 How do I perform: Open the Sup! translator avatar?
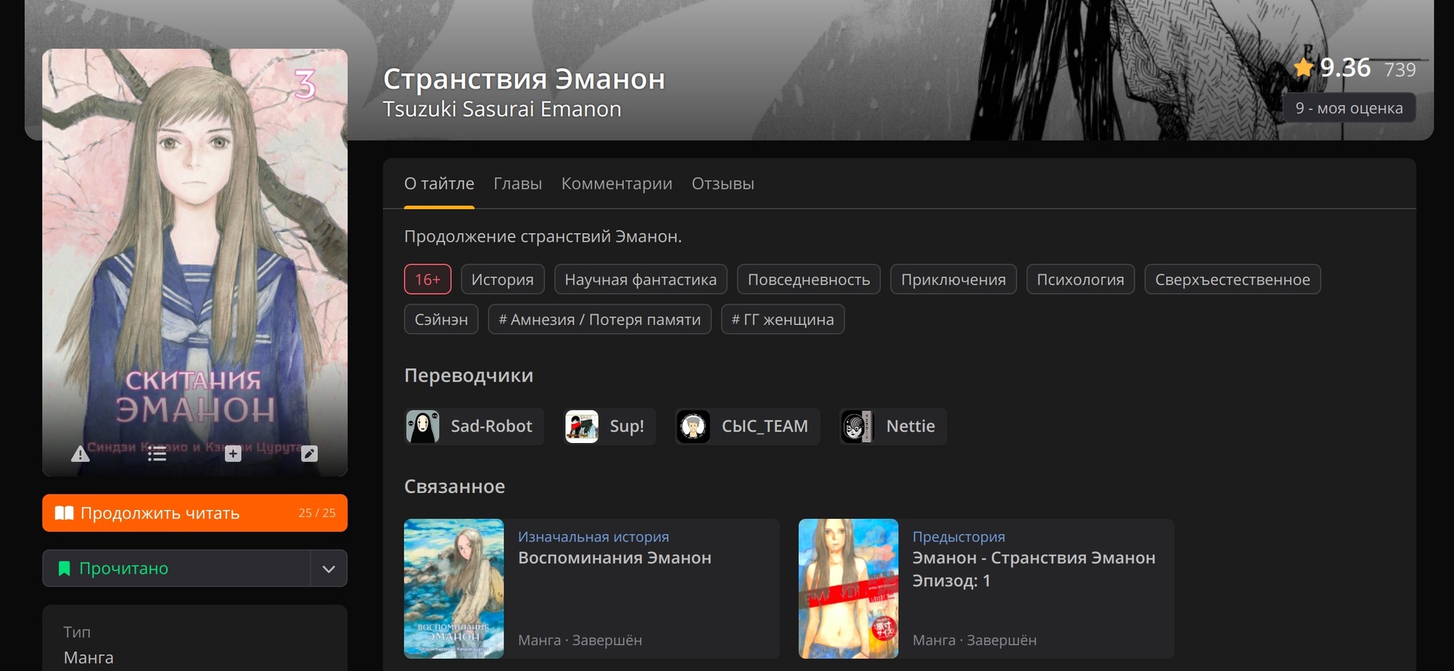(x=582, y=426)
